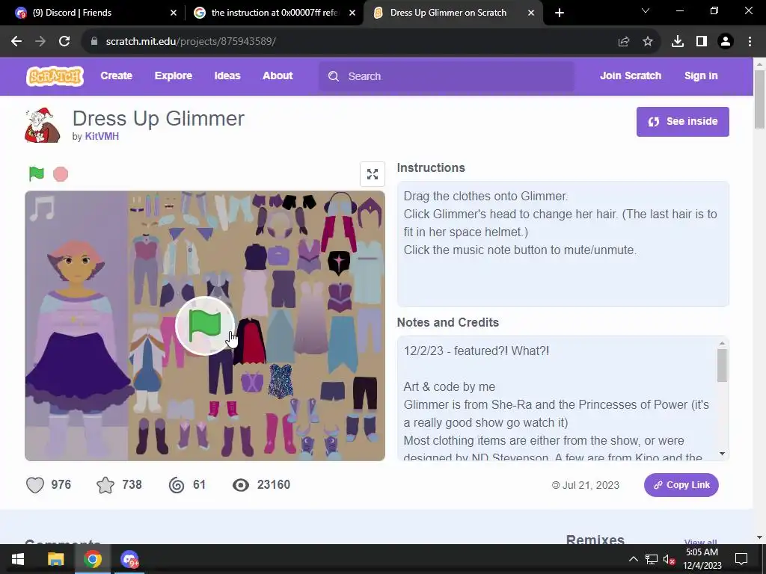Toggle the Chrome side panel
This screenshot has width=766, height=574.
[702, 42]
